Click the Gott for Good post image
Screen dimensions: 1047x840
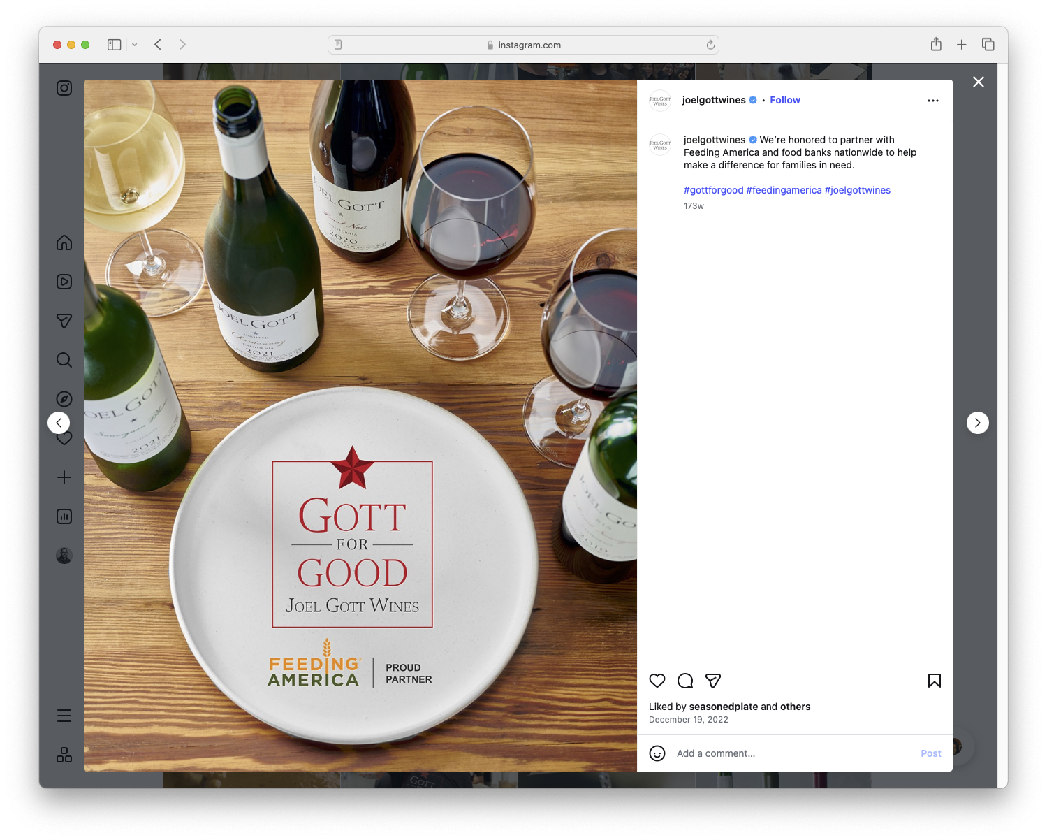[x=360, y=426]
